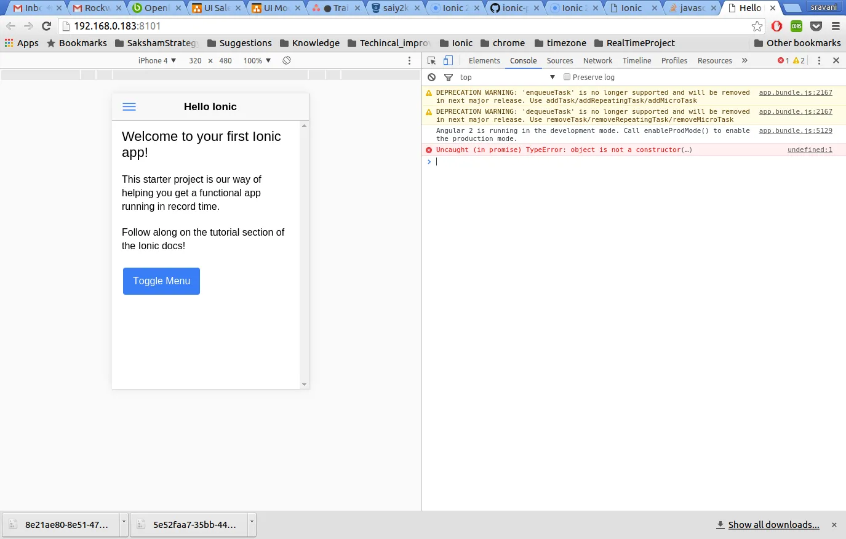
Task: Click the sravani profile button
Action: tap(824, 7)
